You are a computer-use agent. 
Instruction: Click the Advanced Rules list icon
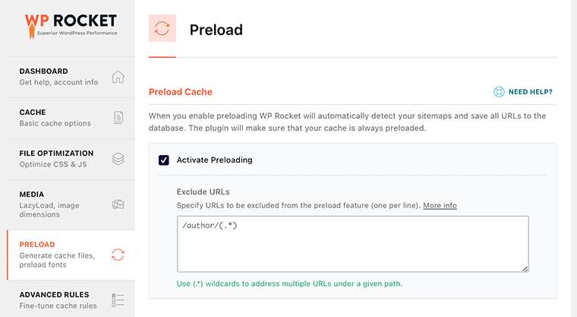tap(118, 300)
